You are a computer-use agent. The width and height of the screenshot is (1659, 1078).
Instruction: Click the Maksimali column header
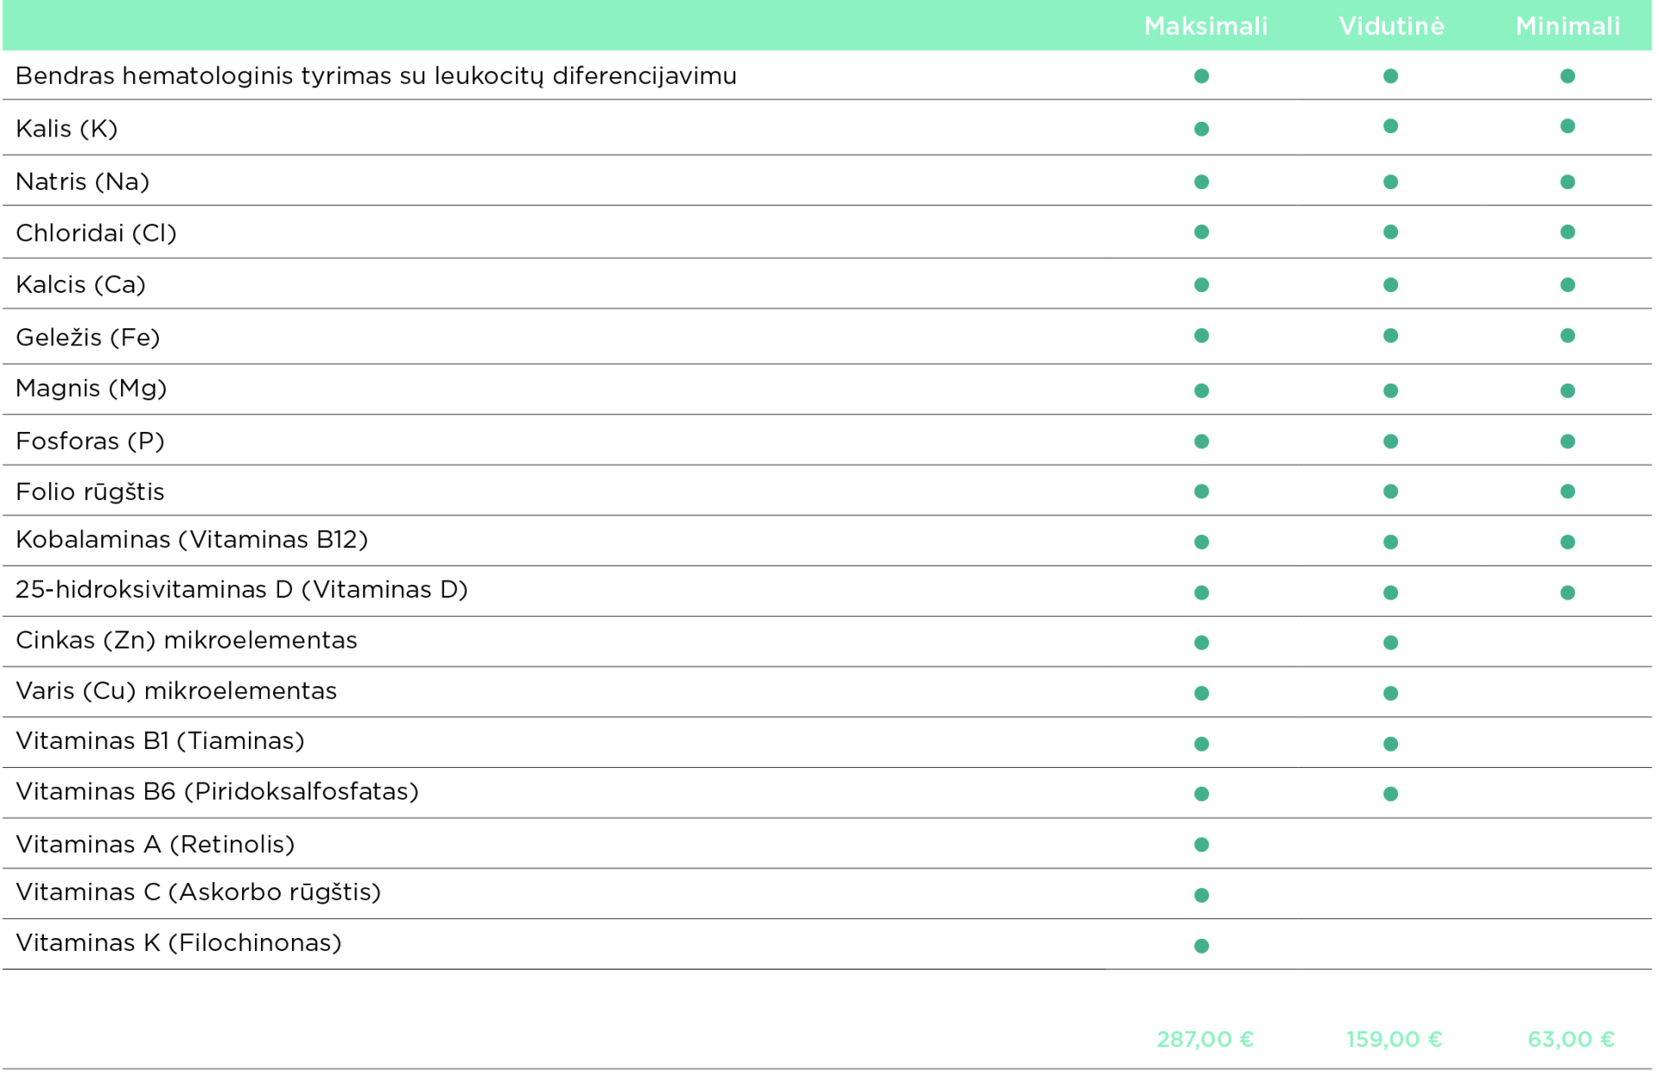[x=1205, y=26]
